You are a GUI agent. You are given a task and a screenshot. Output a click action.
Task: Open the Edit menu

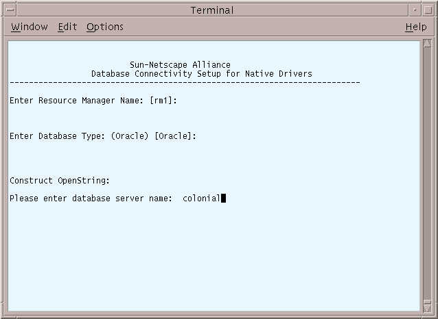coord(67,27)
